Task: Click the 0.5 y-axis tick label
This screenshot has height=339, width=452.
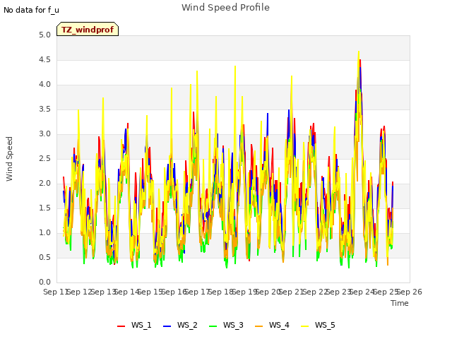Action: [44, 257]
